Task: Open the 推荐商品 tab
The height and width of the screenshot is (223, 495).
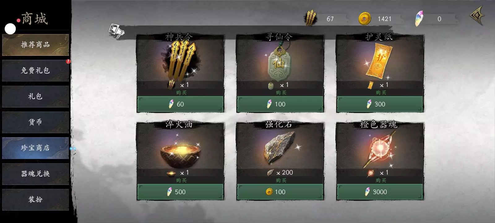Action: [x=35, y=45]
